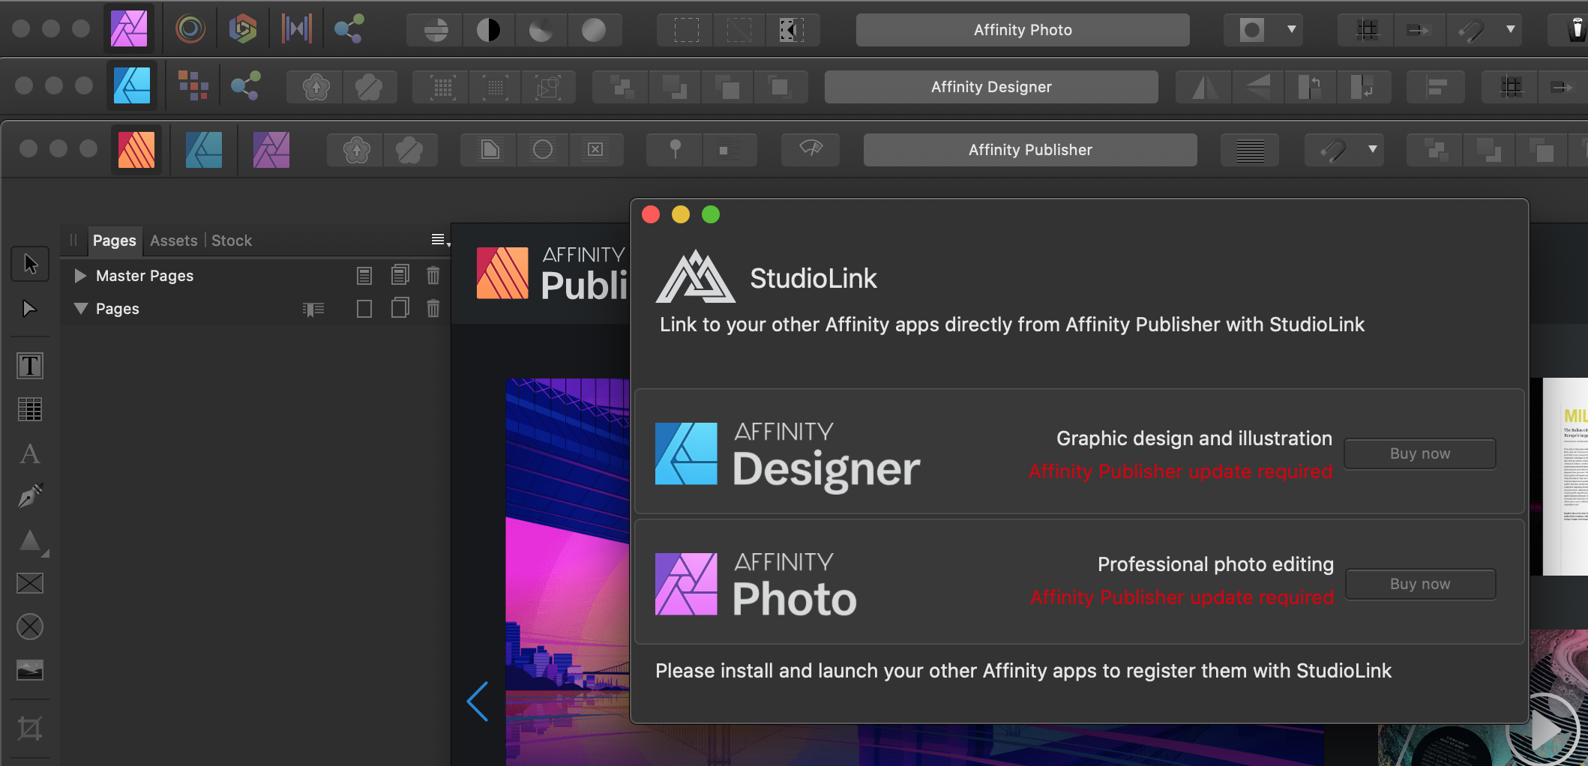Select the Artistic Text tool

click(x=30, y=453)
